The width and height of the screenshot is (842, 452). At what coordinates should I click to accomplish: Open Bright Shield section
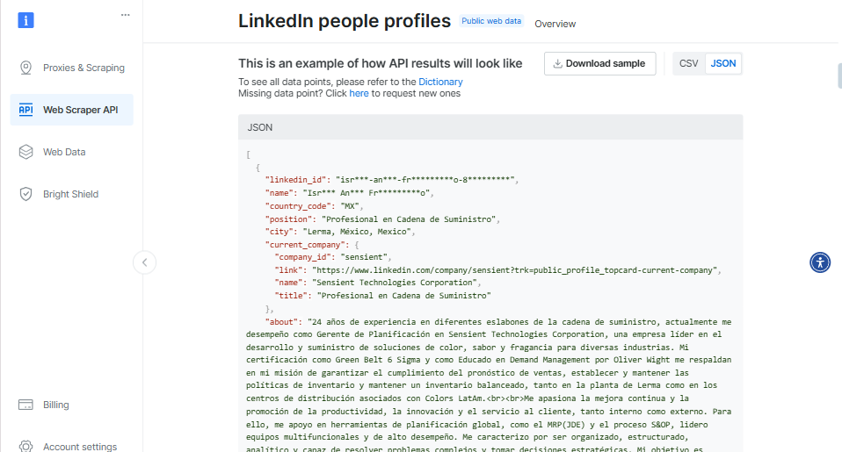tap(72, 194)
